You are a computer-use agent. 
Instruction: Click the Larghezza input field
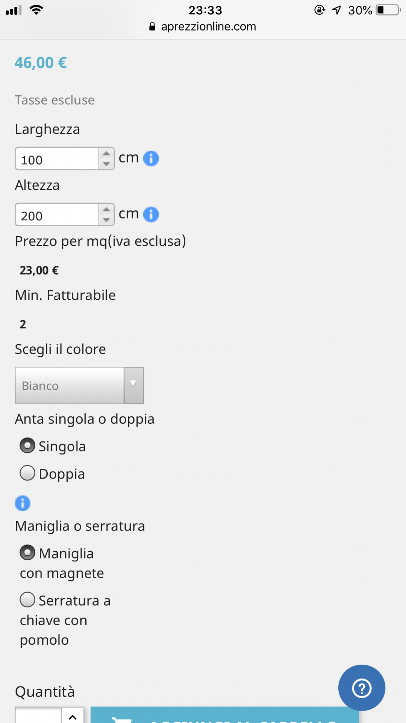(57, 159)
